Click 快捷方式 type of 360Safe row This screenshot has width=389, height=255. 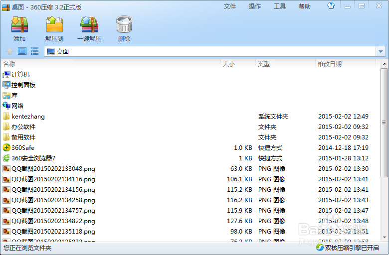click(270, 148)
